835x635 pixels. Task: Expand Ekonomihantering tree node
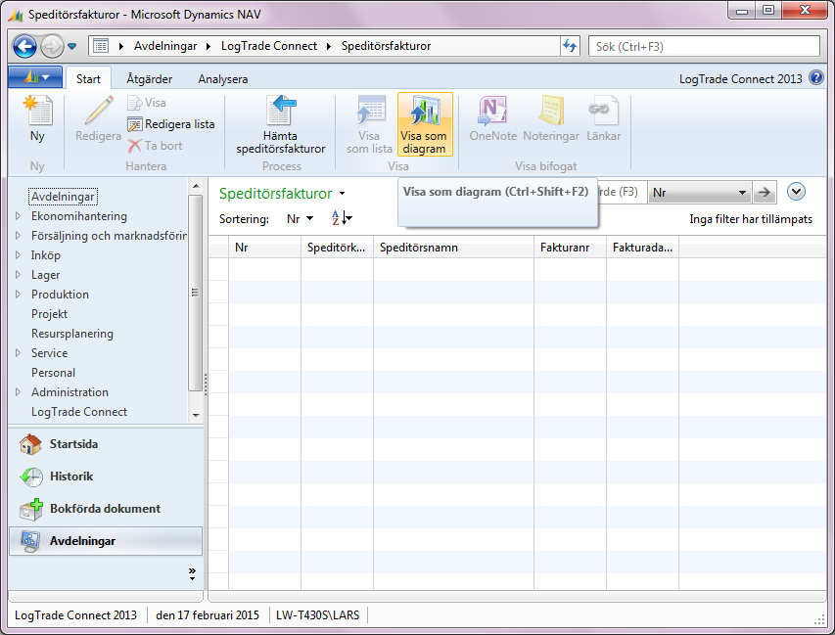pyautogui.click(x=18, y=216)
